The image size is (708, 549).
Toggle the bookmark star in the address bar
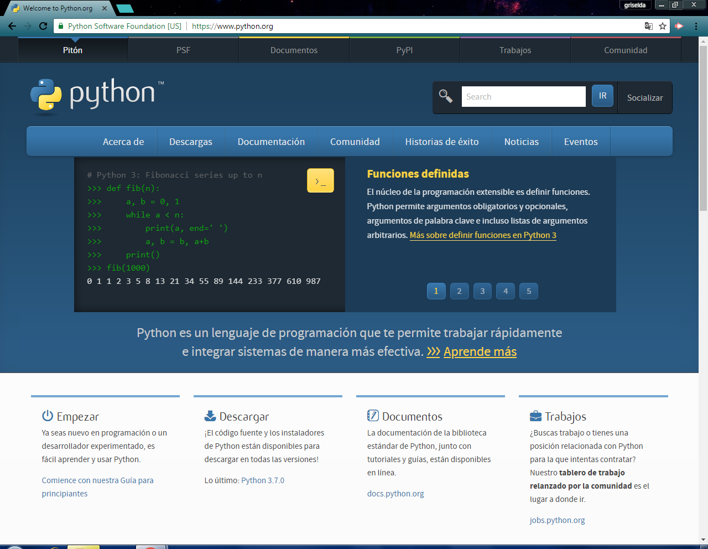coord(662,25)
